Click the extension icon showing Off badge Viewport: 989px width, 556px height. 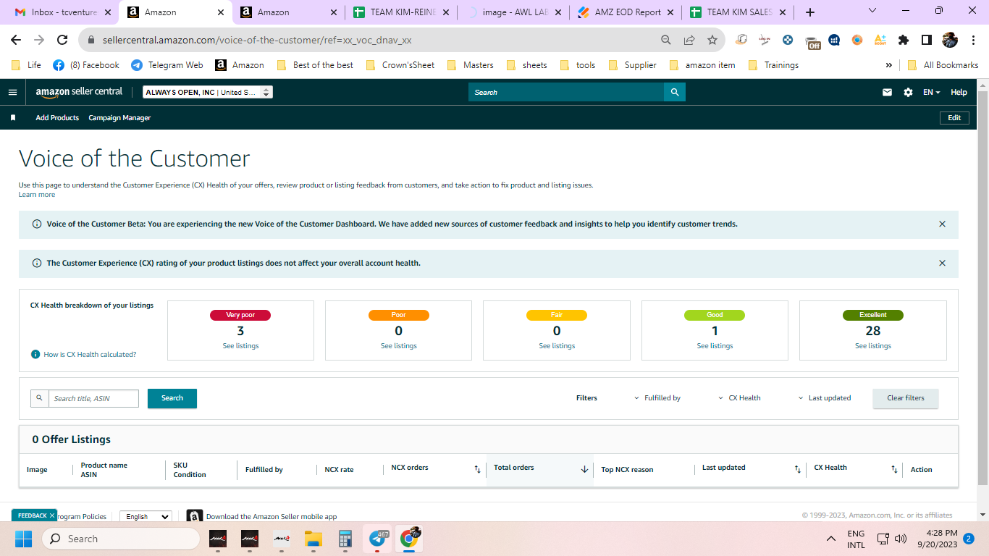[812, 41]
